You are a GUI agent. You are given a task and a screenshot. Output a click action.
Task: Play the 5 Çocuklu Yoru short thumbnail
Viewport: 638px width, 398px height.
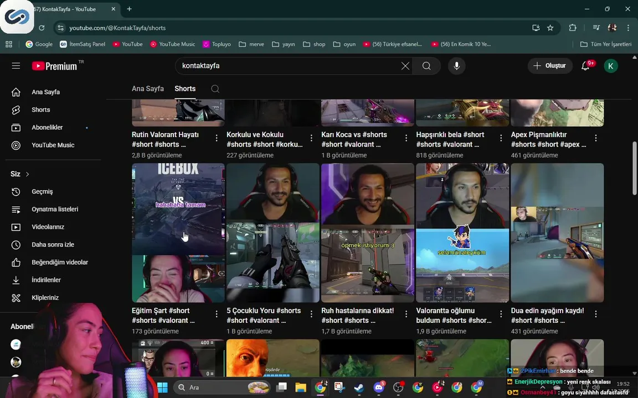273,233
